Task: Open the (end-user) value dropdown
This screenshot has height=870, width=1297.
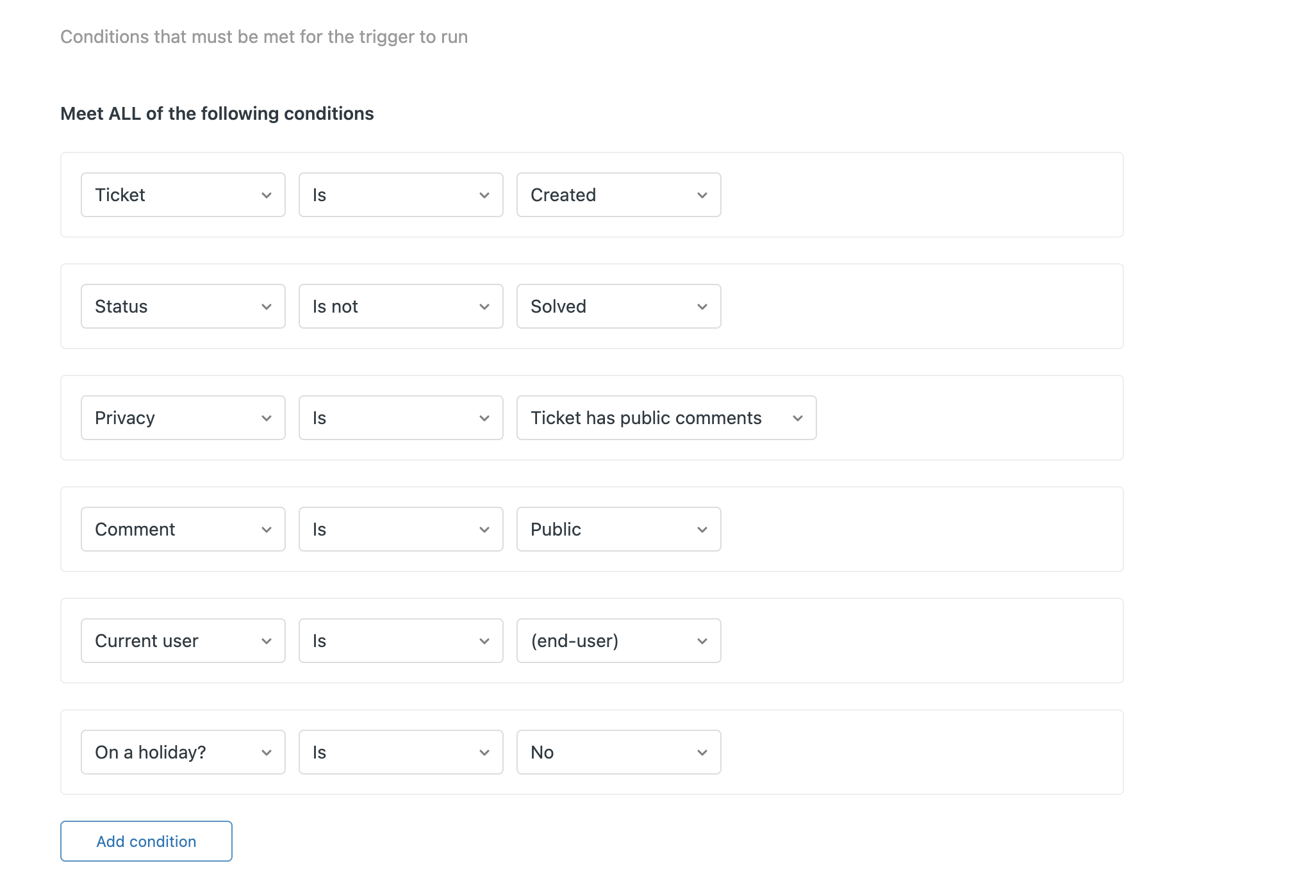Action: [618, 641]
